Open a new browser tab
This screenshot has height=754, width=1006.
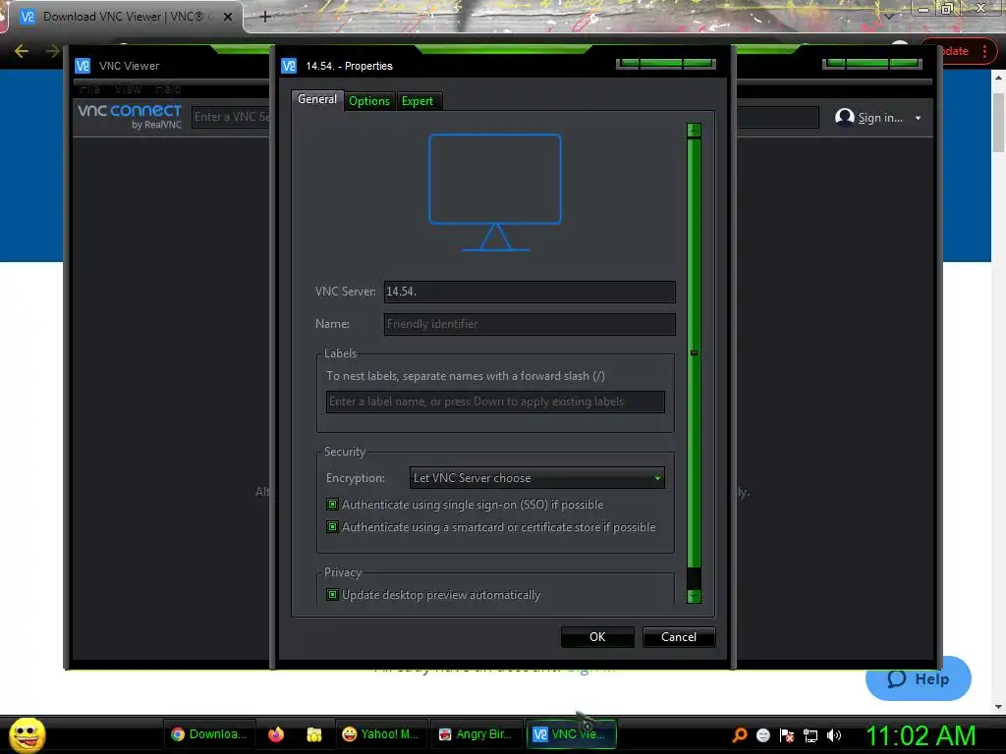point(265,17)
